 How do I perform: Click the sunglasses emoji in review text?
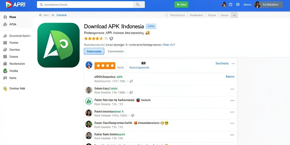pyautogui.click(x=166, y=123)
